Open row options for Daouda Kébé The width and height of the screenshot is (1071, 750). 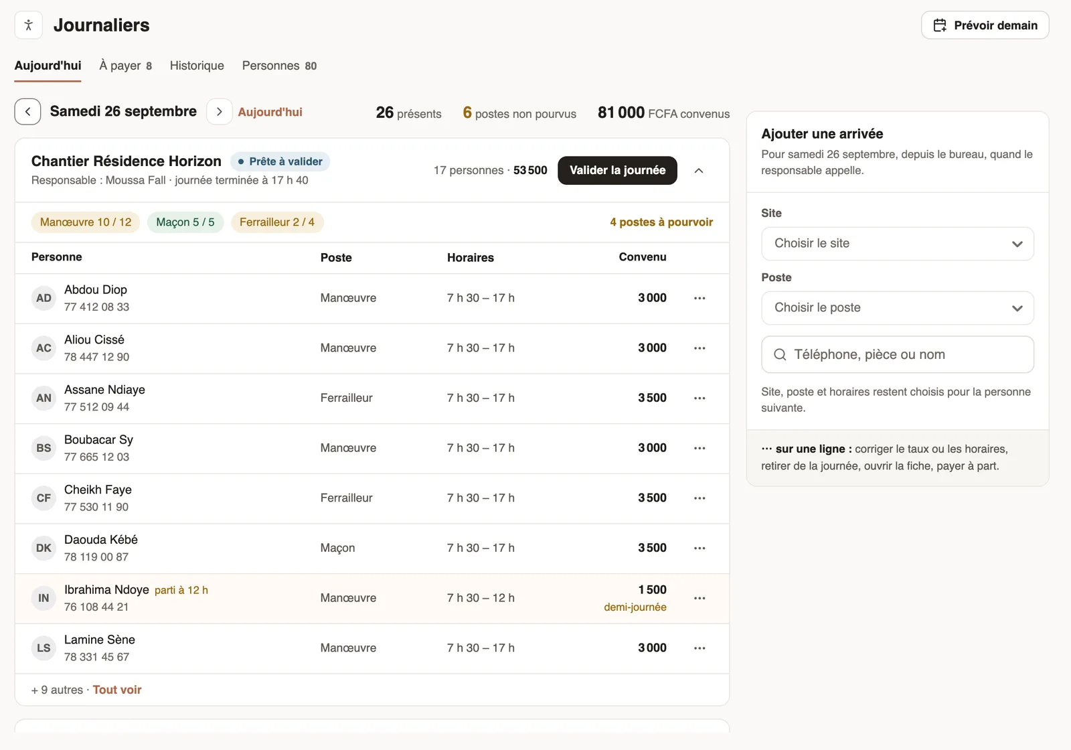click(699, 548)
